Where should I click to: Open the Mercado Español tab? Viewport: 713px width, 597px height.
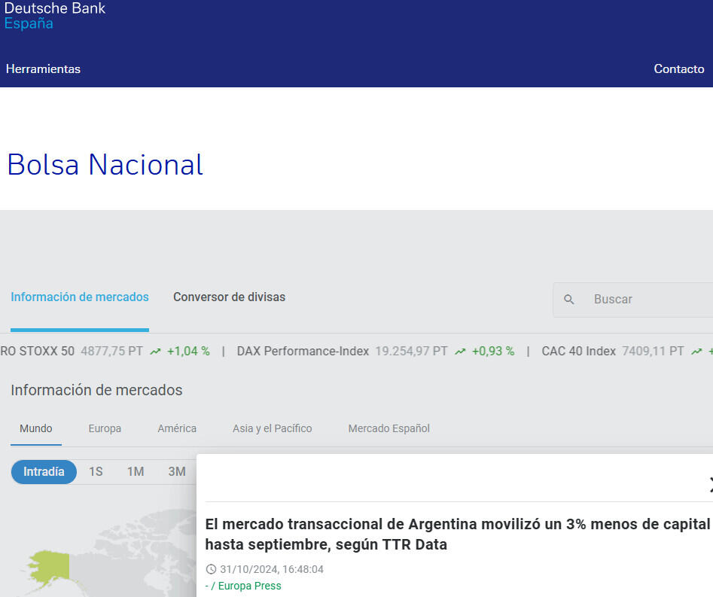[x=388, y=428]
